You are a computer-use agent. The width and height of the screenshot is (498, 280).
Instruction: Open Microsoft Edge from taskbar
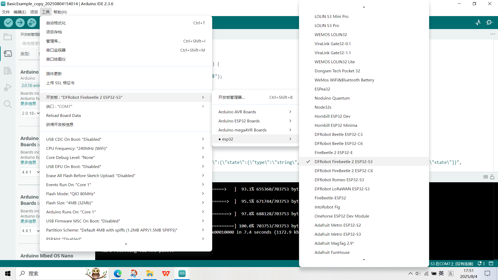[118, 274]
